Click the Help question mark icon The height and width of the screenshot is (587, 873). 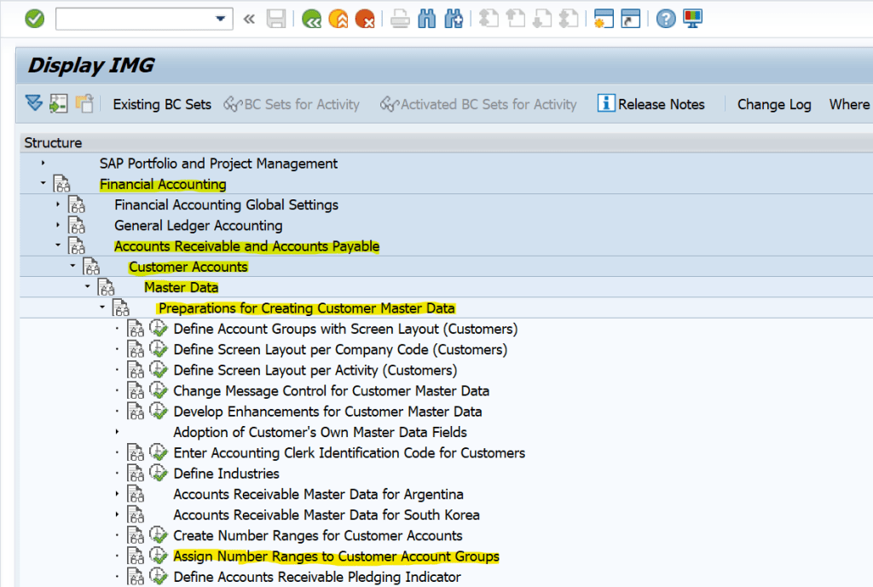click(x=665, y=18)
